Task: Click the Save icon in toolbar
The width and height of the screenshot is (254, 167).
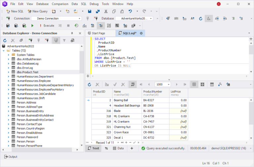Action: click(89, 11)
